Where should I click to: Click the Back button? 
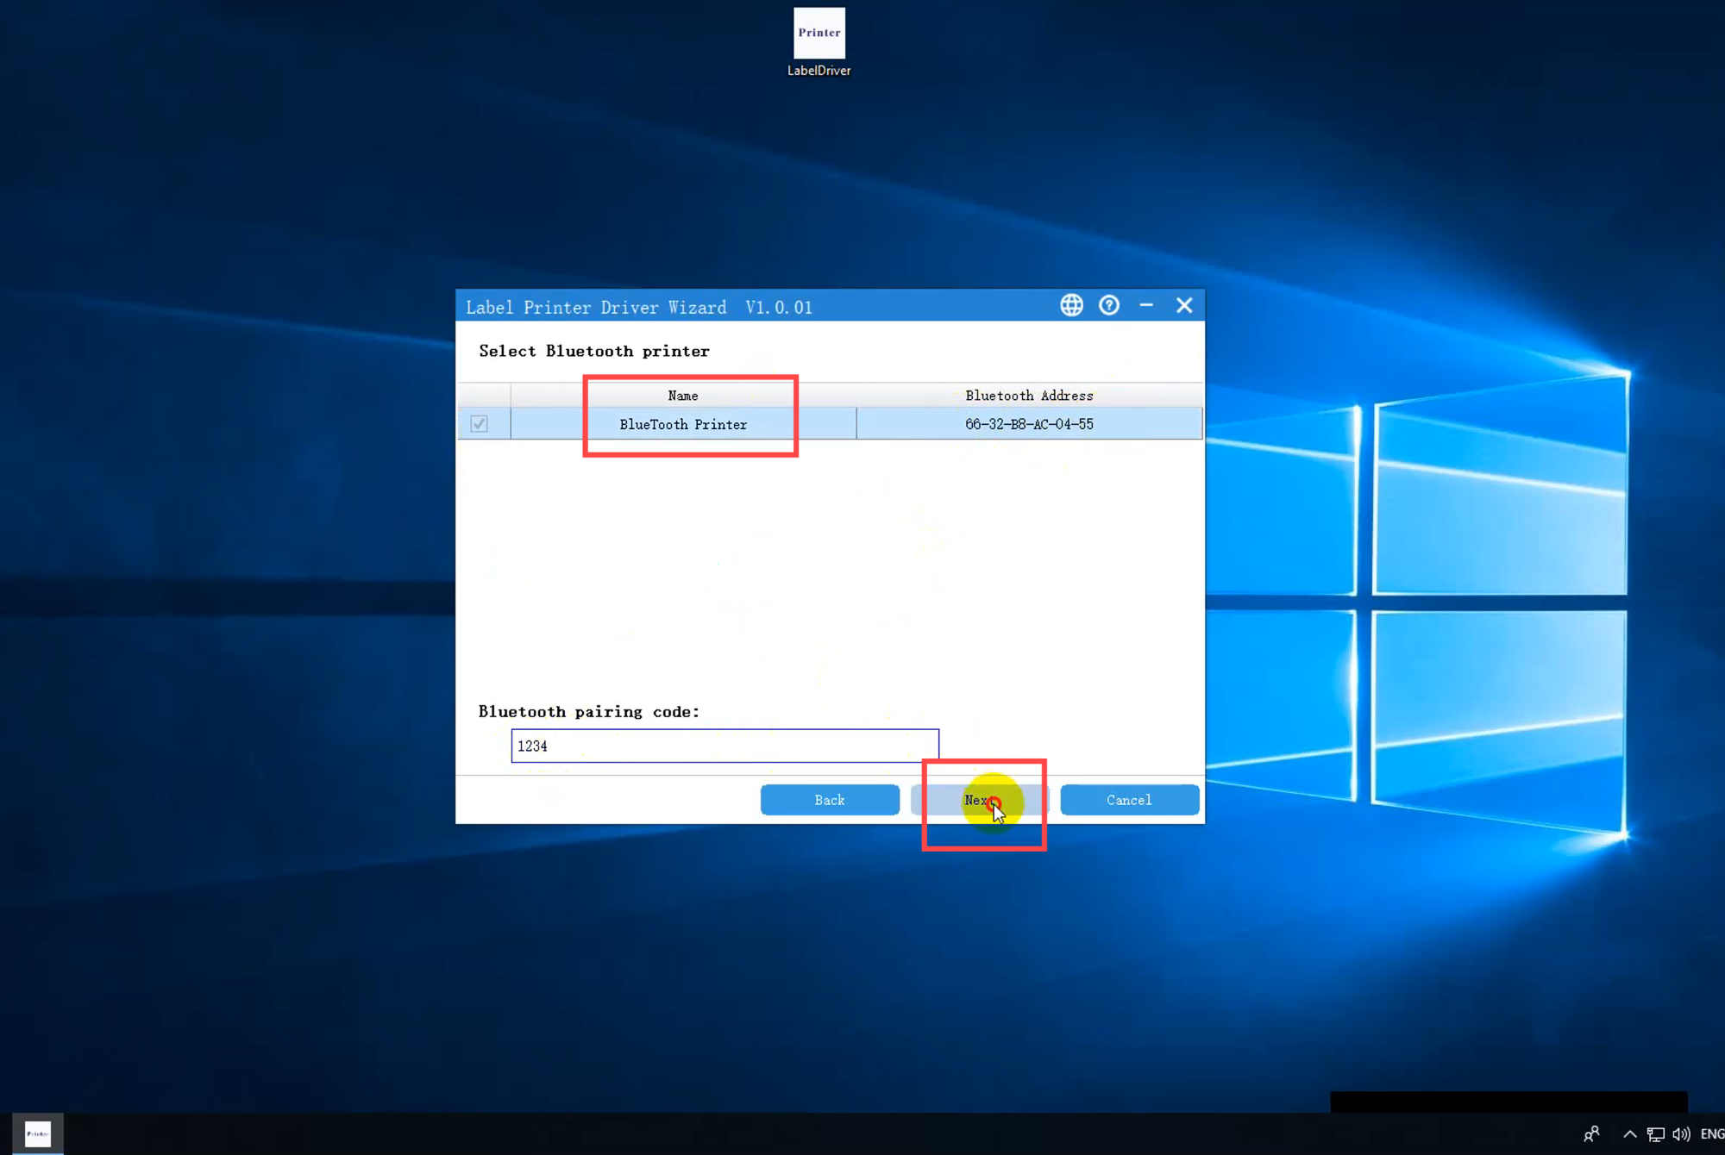(830, 800)
